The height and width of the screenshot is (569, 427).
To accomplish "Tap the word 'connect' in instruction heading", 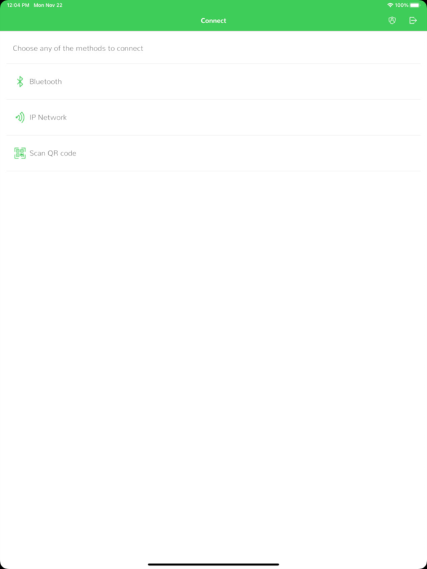I will coord(130,48).
